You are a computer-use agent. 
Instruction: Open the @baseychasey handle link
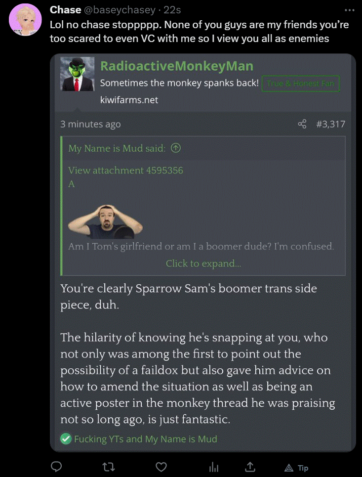click(120, 10)
